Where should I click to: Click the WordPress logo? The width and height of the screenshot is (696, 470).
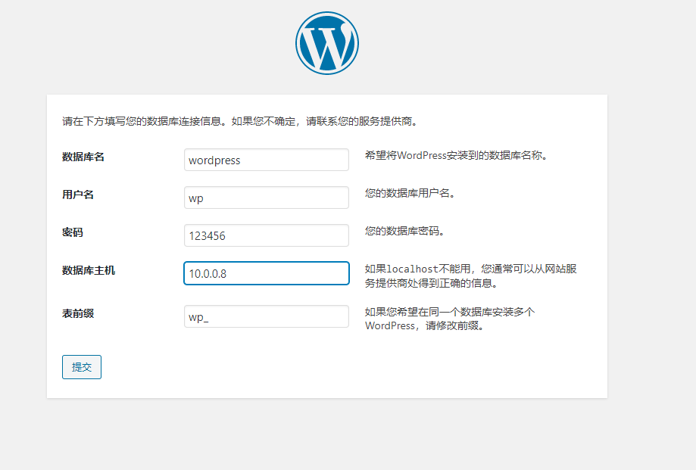[x=327, y=43]
